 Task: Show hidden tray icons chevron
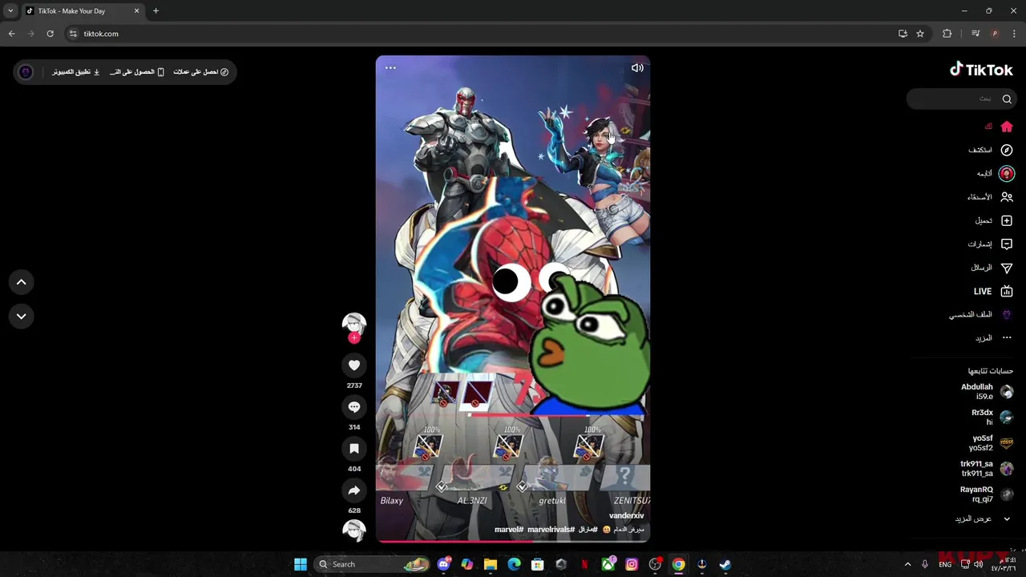tap(907, 564)
